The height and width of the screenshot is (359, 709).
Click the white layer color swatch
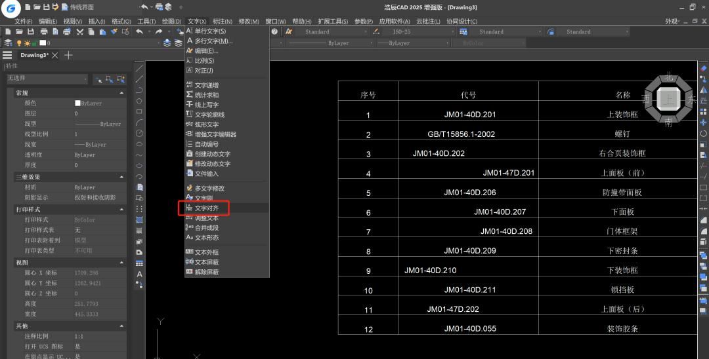[43, 43]
